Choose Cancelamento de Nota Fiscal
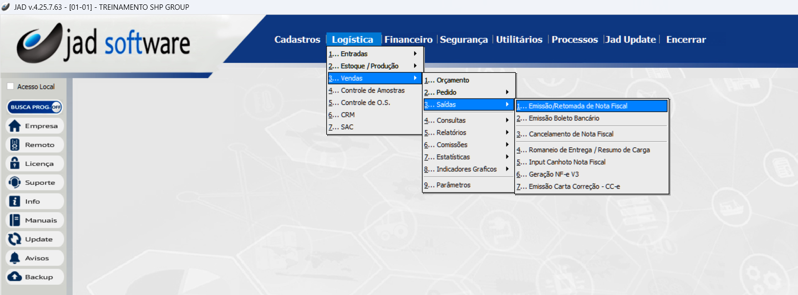Viewport: 798px width, 295px height. click(571, 134)
